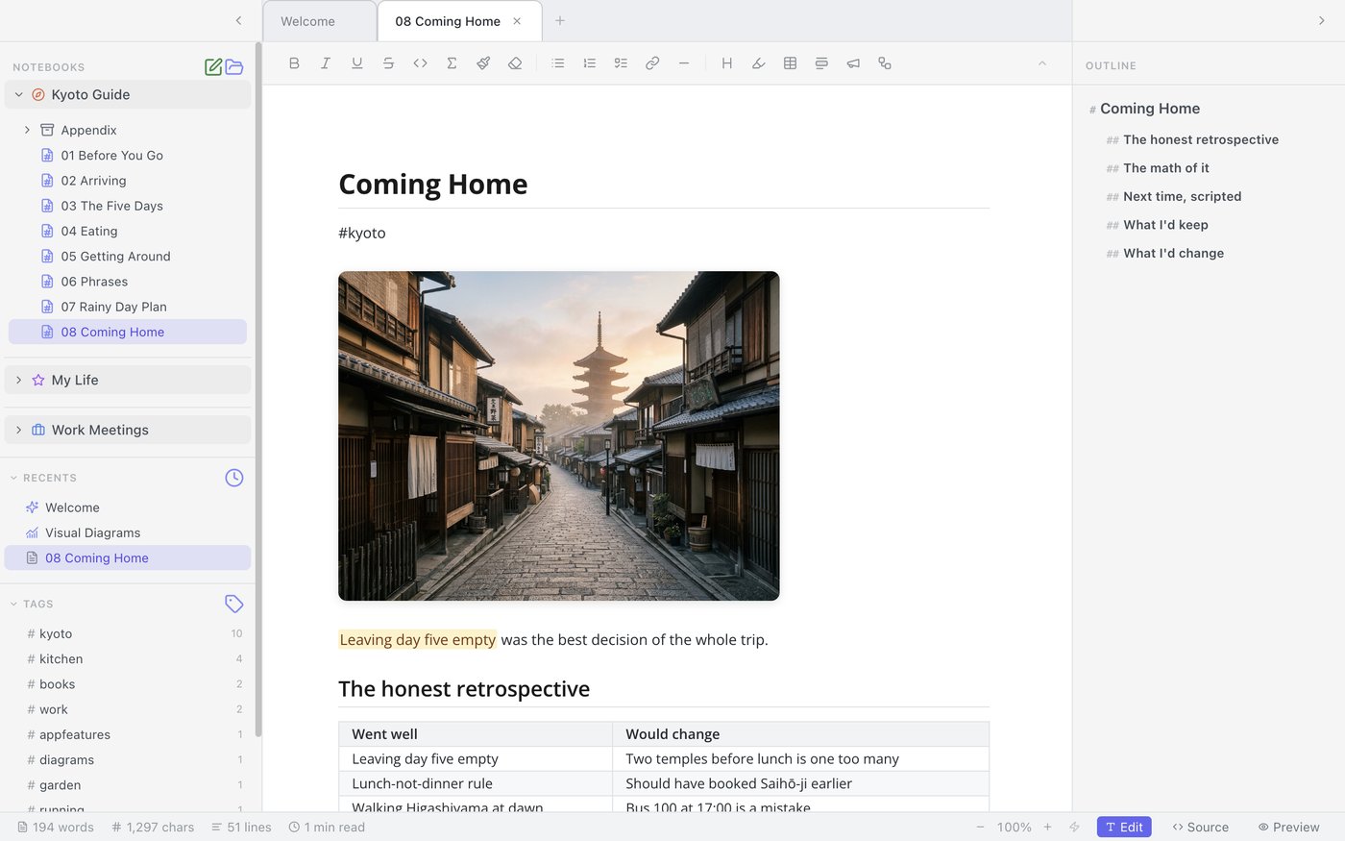
Task: Switch to the Welcome tab
Action: coord(320,21)
